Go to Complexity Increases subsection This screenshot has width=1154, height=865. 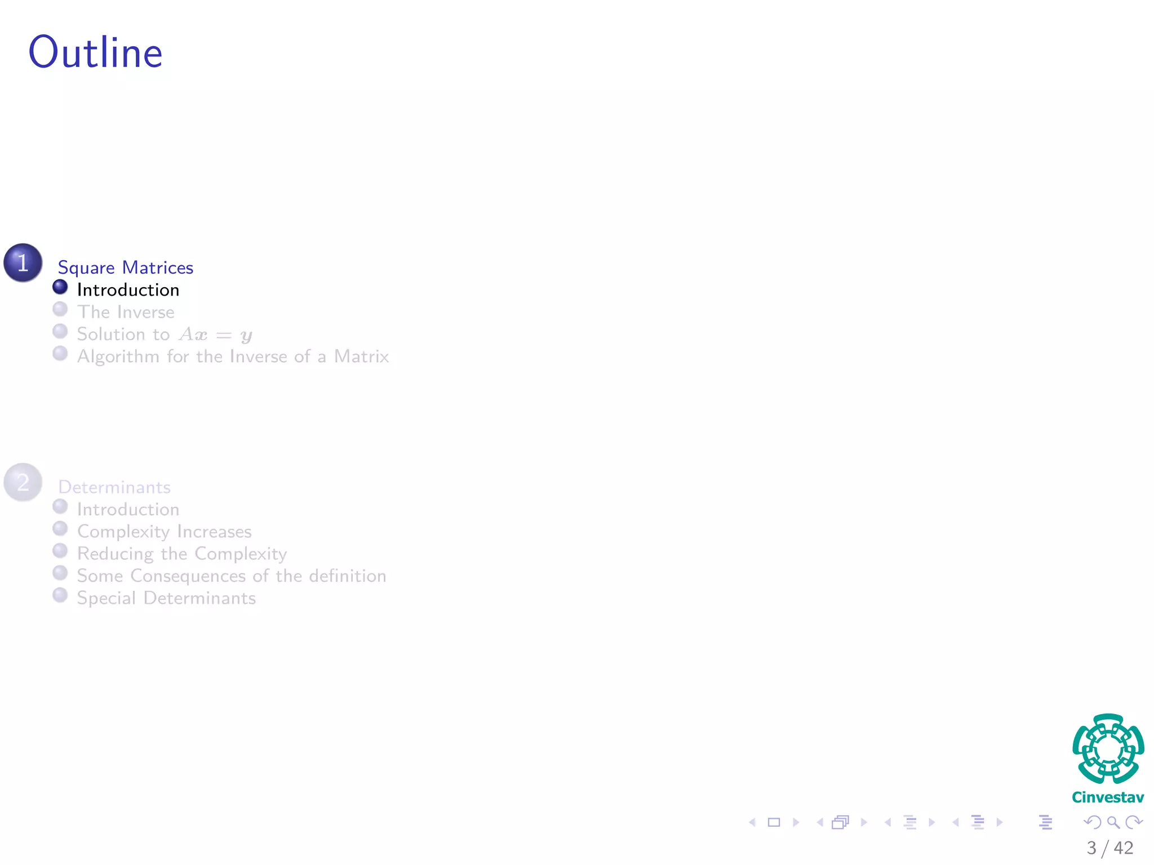(x=164, y=532)
